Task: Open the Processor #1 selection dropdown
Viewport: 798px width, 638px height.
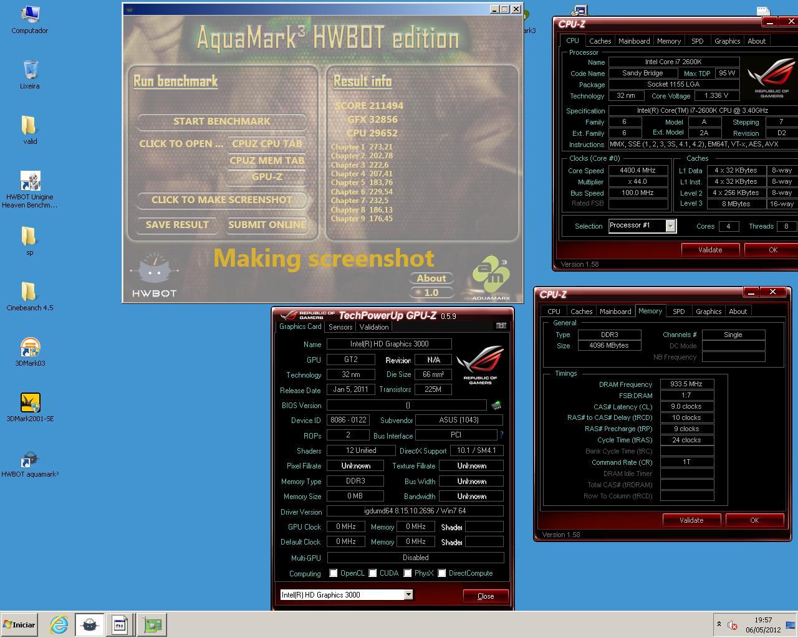Action: coord(671,226)
